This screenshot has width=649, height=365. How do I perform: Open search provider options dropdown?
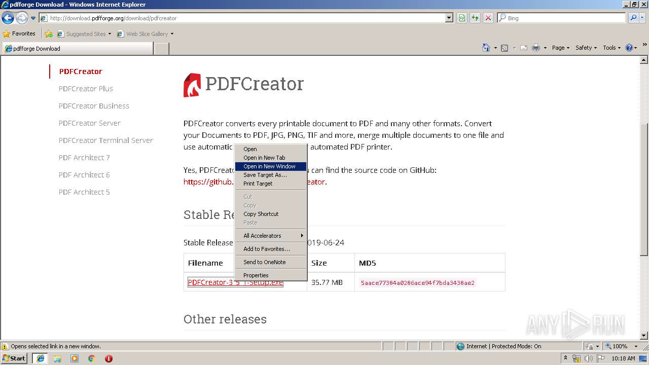click(x=643, y=18)
